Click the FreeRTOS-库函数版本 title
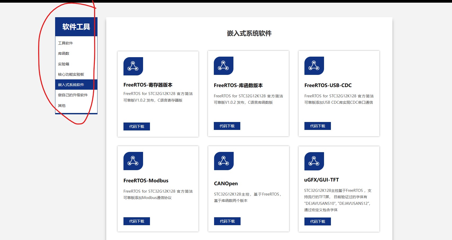The height and width of the screenshot is (240, 452). (238, 85)
